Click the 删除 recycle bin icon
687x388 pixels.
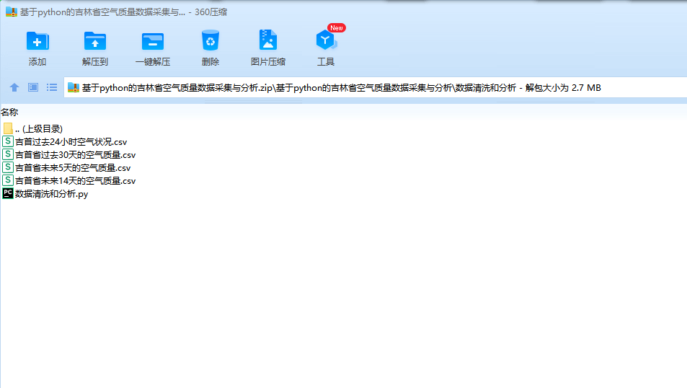[x=210, y=40]
